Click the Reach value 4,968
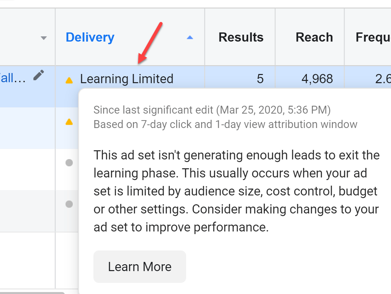This screenshot has height=294, width=391. 317,79
